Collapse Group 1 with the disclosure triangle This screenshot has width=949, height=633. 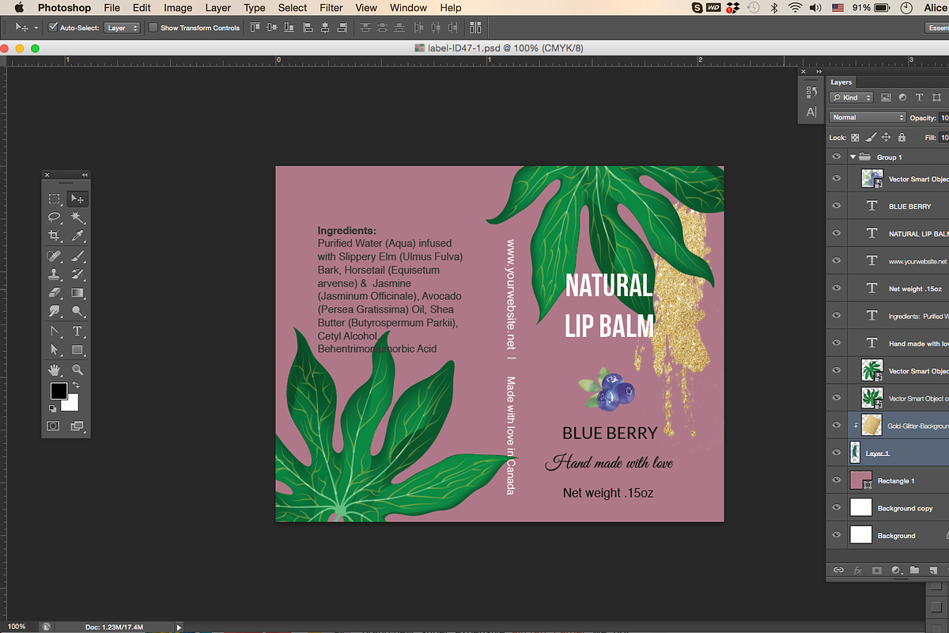[853, 157]
